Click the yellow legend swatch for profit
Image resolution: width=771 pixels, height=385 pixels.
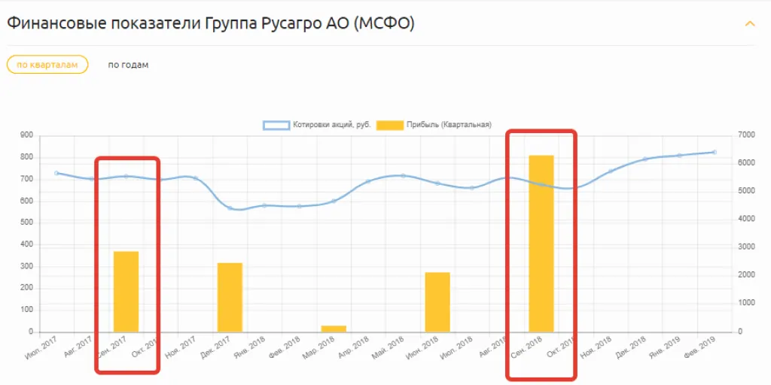(389, 125)
